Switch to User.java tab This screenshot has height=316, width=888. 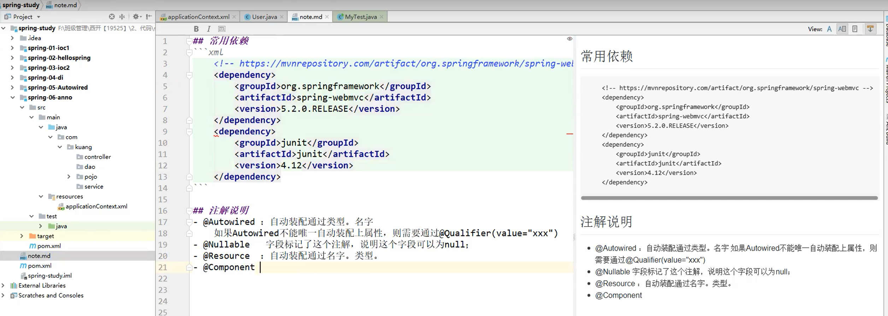coord(264,17)
